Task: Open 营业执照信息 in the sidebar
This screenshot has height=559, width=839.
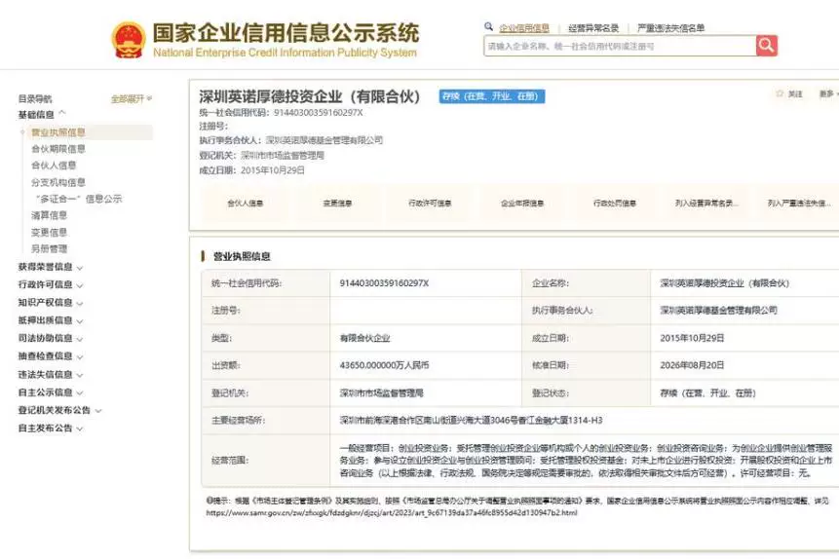Action: tap(58, 132)
